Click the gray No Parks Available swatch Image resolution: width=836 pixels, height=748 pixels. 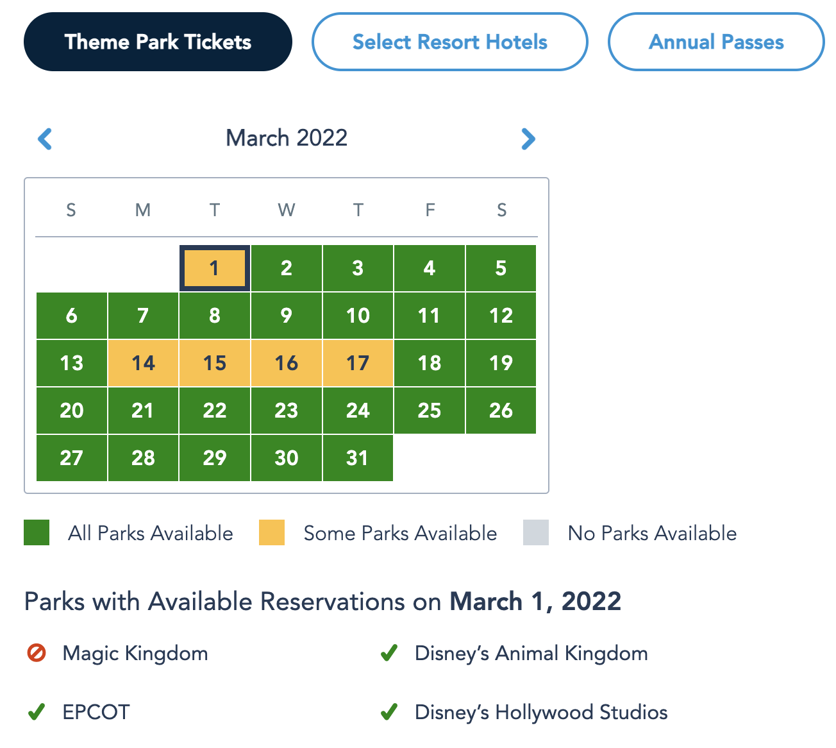coord(536,532)
